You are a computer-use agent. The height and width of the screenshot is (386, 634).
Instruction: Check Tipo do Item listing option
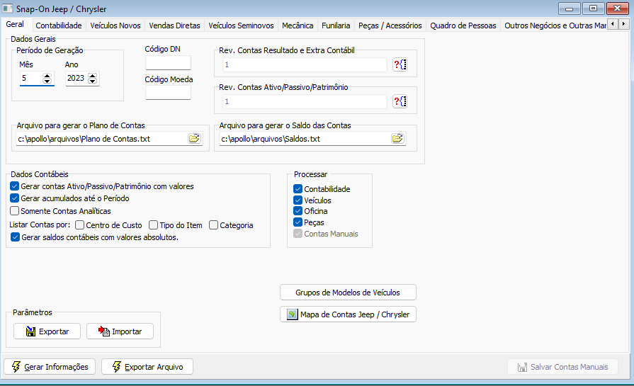[153, 225]
